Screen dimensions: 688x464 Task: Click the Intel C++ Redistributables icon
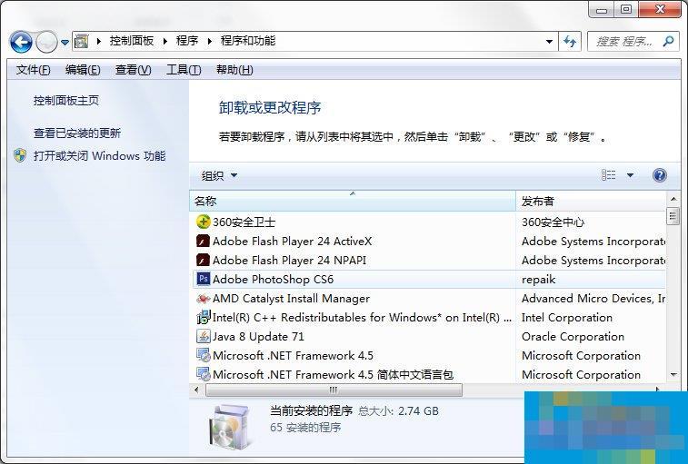point(204,317)
